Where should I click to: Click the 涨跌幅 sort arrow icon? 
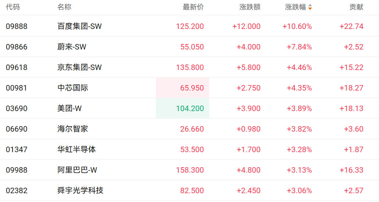[x=310, y=7]
